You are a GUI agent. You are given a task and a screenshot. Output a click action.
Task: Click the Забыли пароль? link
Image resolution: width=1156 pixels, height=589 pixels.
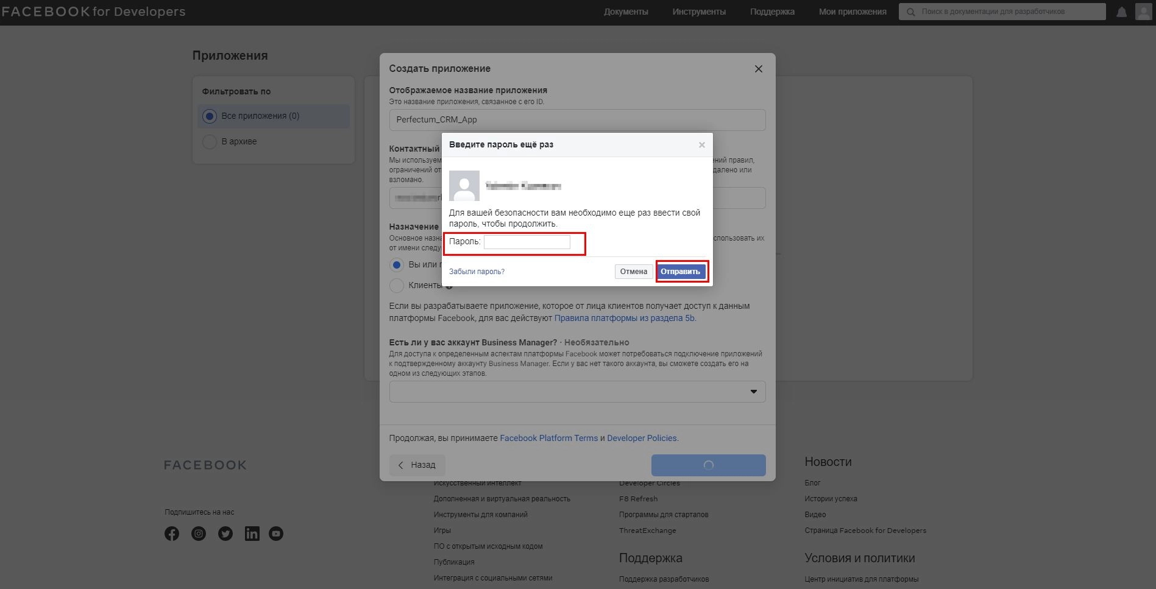point(477,272)
